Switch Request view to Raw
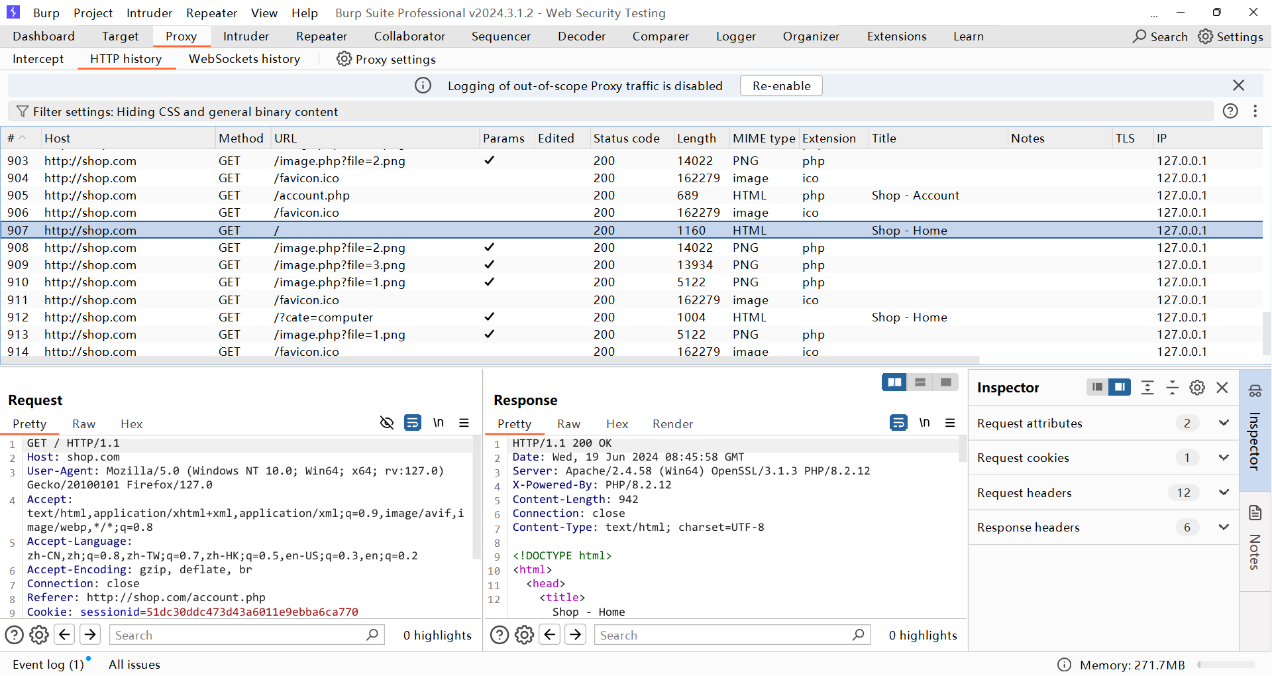Image resolution: width=1272 pixels, height=676 pixels. 83,424
